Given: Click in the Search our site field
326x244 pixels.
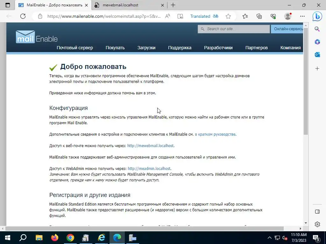Looking at the screenshot, I should (x=234, y=29).
